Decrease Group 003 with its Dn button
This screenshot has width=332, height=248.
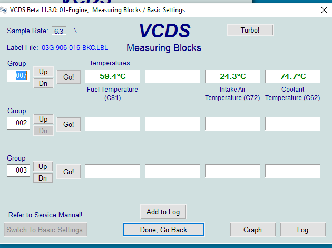43,178
